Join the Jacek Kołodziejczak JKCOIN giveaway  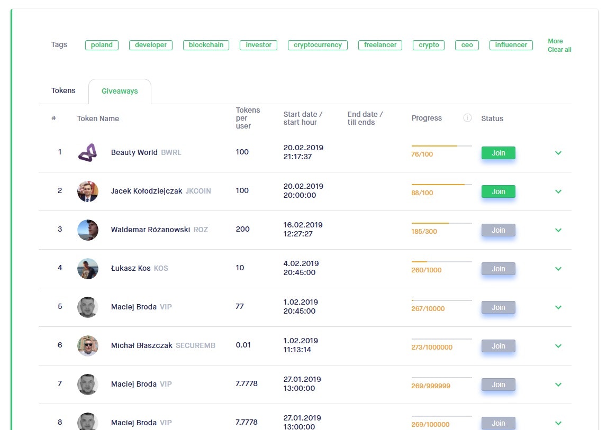click(x=497, y=191)
